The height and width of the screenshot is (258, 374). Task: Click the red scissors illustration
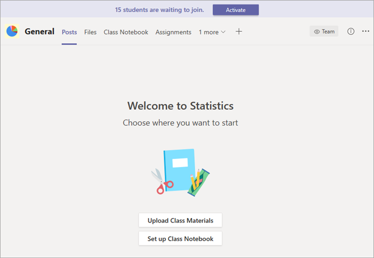(x=162, y=182)
